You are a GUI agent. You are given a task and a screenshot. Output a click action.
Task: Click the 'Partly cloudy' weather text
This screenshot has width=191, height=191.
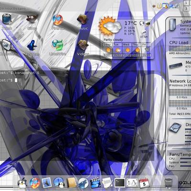(x=113, y=40)
